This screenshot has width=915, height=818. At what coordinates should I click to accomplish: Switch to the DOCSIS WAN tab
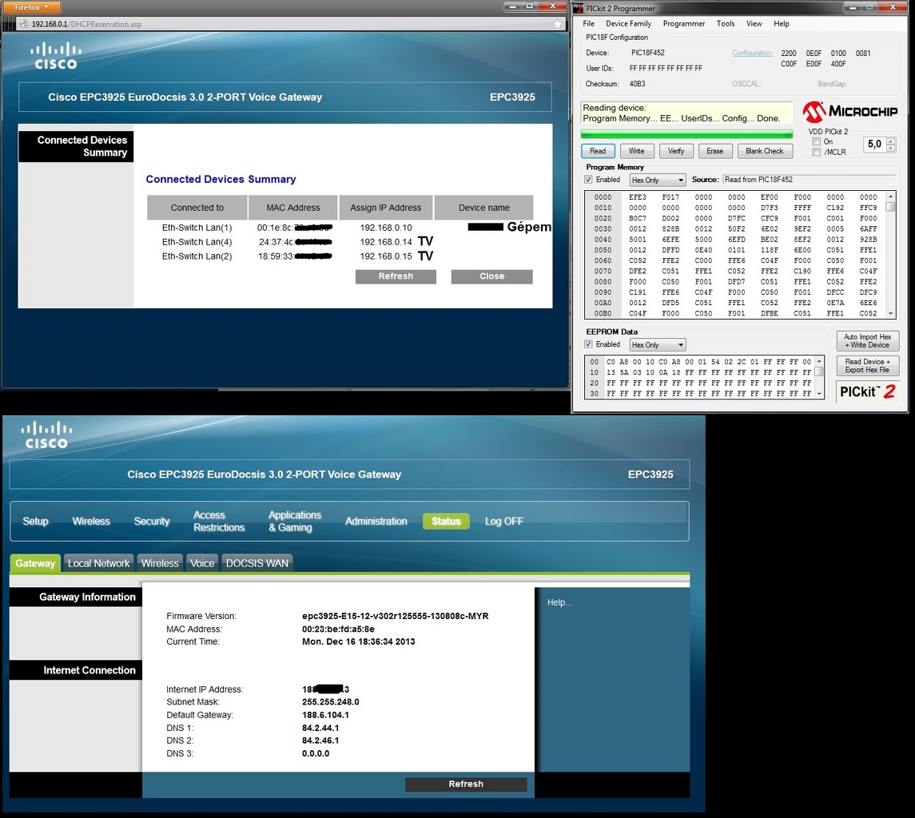coord(257,564)
